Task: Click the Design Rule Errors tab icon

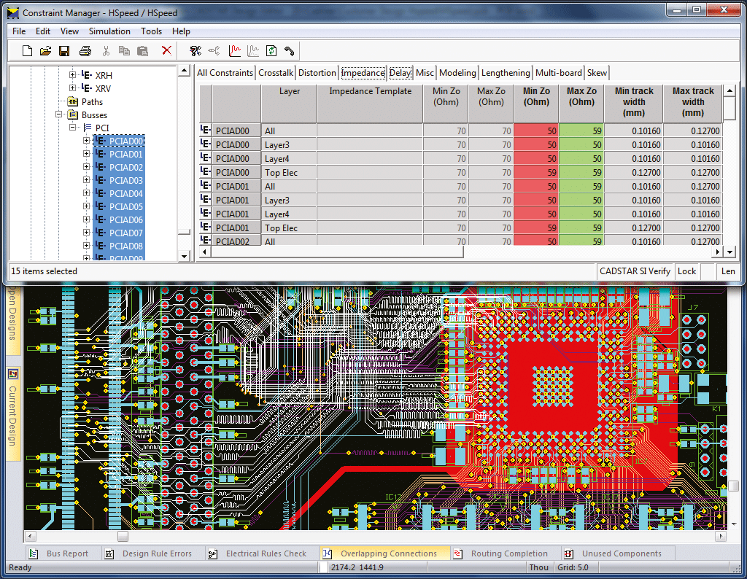Action: (109, 553)
